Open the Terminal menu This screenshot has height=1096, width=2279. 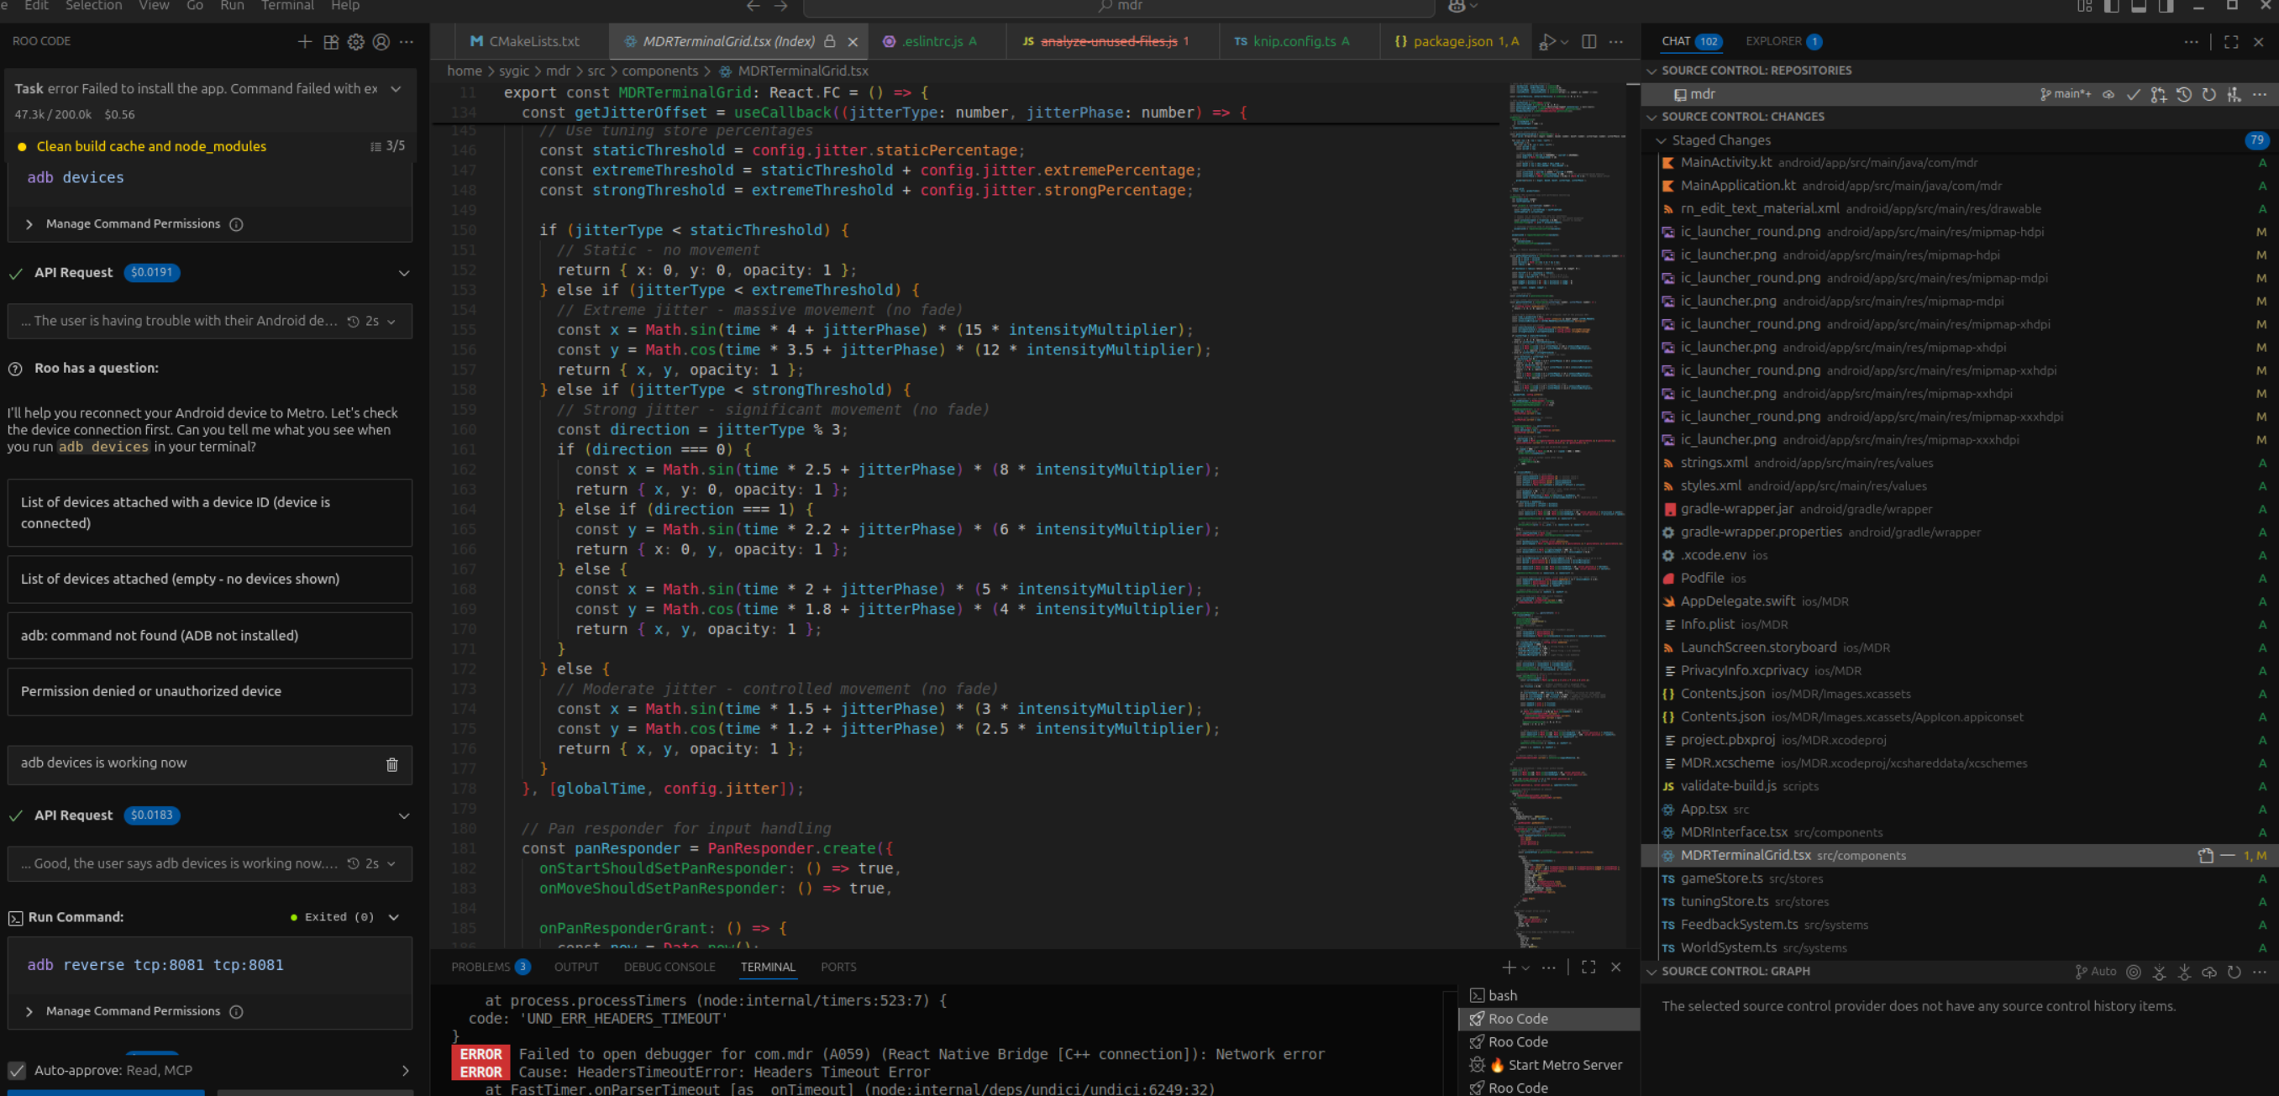click(x=287, y=6)
